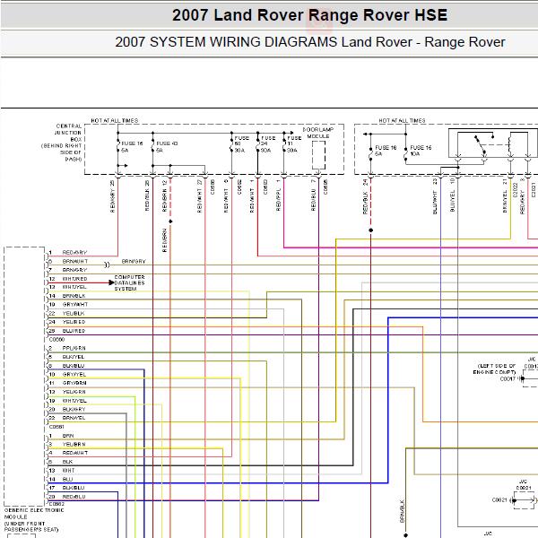Select the "CENTRAL JUNCTION BOX" label
This screenshot has width=538, height=538.
pyautogui.click(x=68, y=133)
